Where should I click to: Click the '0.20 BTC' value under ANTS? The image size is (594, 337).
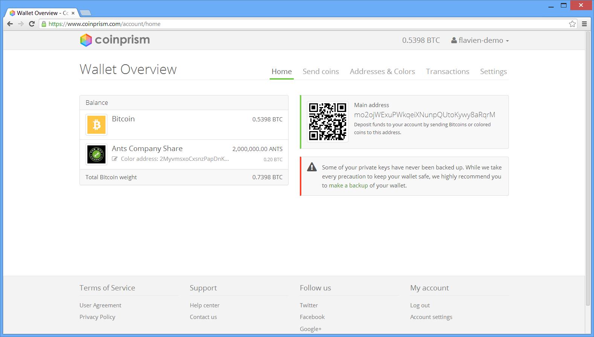tap(273, 160)
